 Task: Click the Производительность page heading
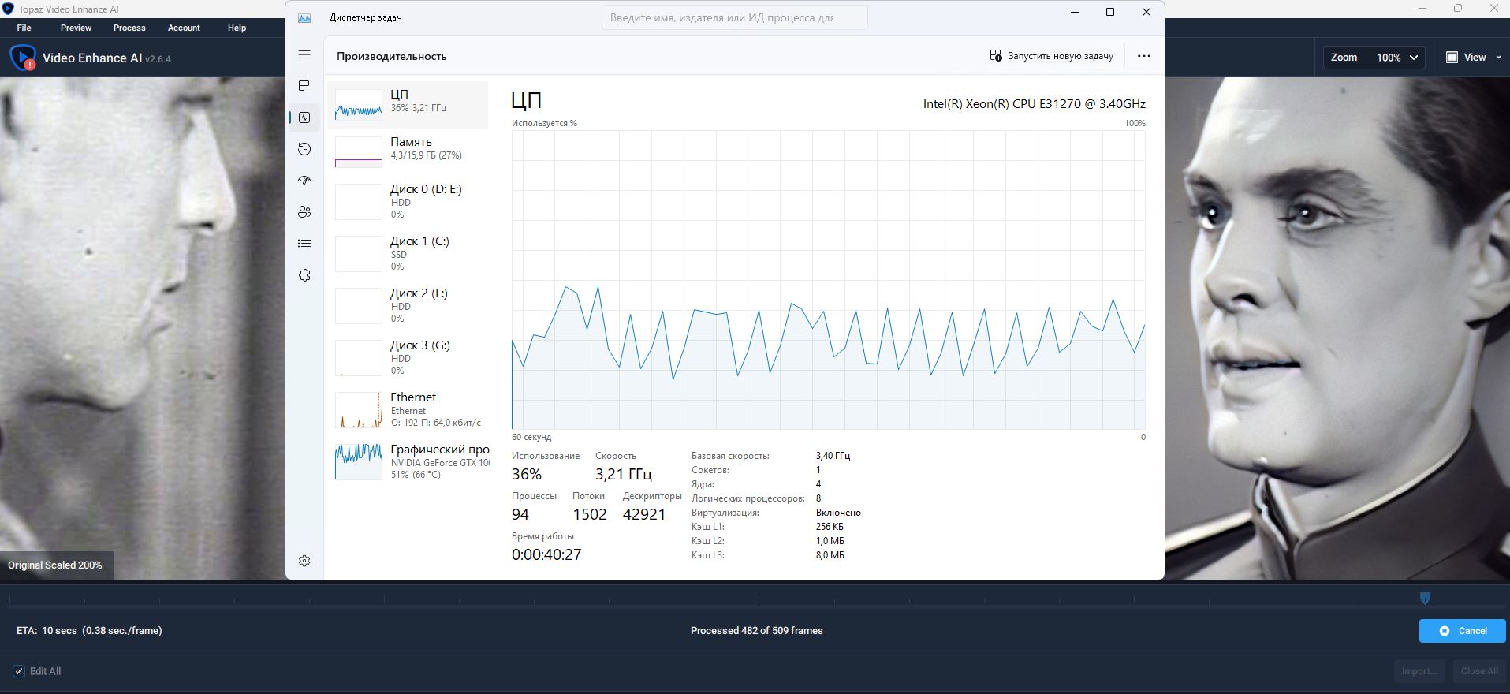[x=392, y=56]
